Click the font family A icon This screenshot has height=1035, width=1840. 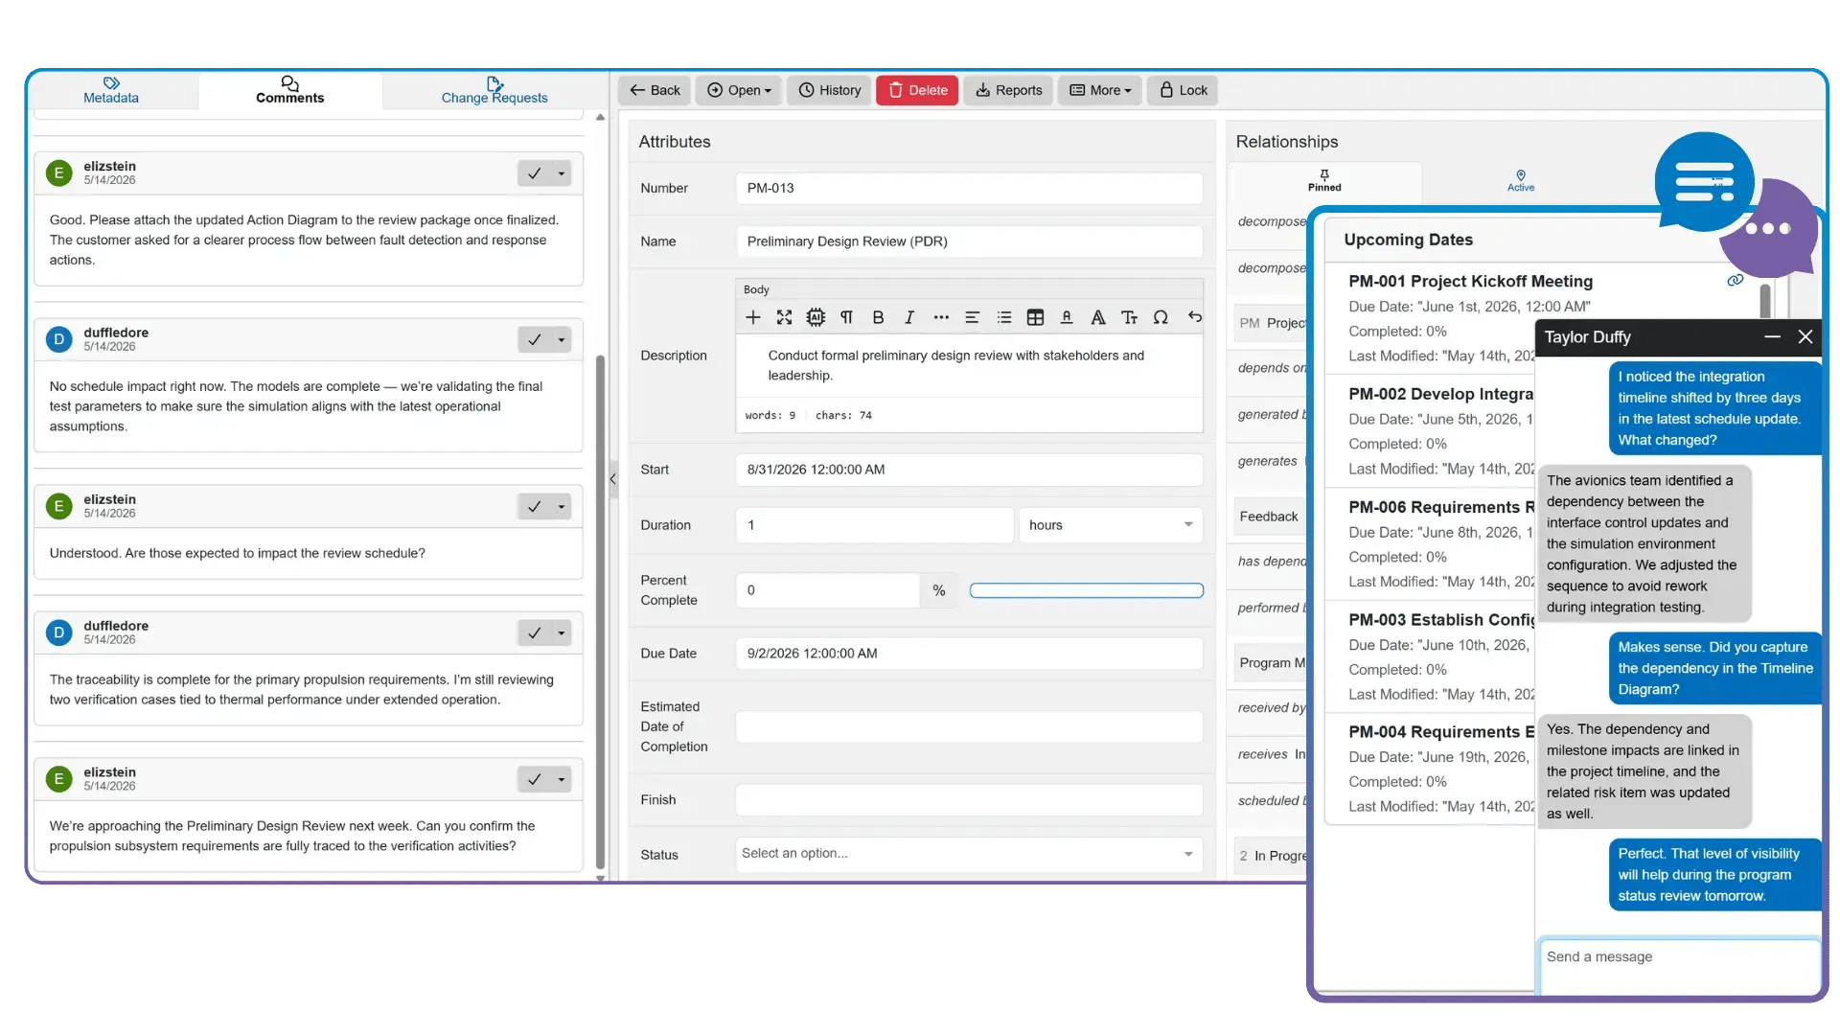point(1098,317)
